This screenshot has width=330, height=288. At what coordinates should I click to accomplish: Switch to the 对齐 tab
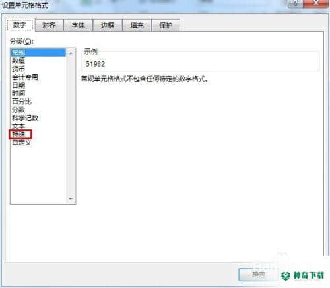[x=49, y=25]
